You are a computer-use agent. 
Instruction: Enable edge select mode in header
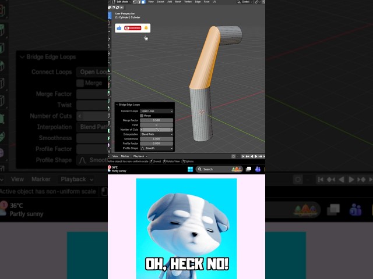click(x=139, y=2)
